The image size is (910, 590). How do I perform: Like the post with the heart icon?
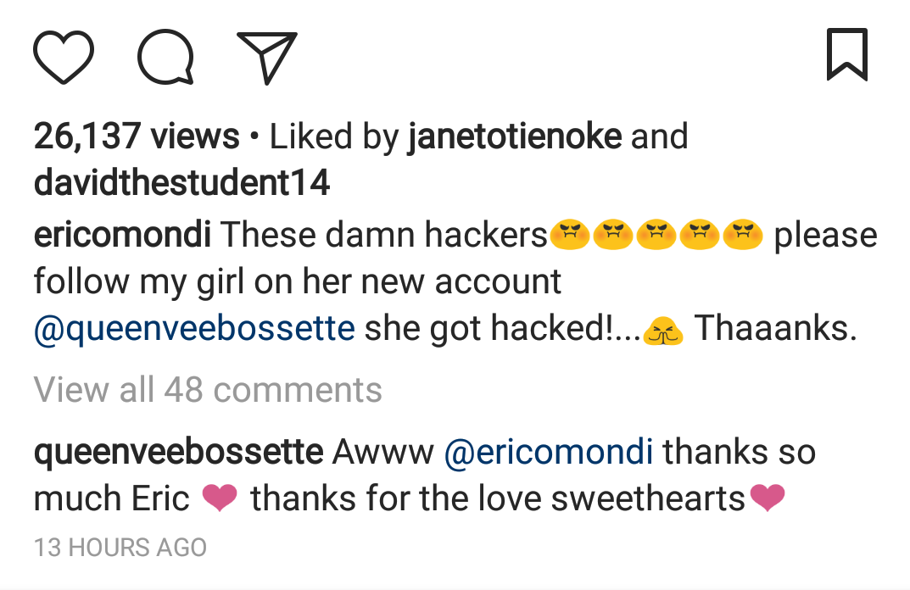[x=64, y=57]
